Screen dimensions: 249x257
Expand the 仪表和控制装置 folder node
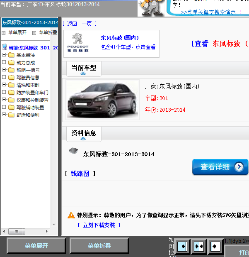[4, 100]
